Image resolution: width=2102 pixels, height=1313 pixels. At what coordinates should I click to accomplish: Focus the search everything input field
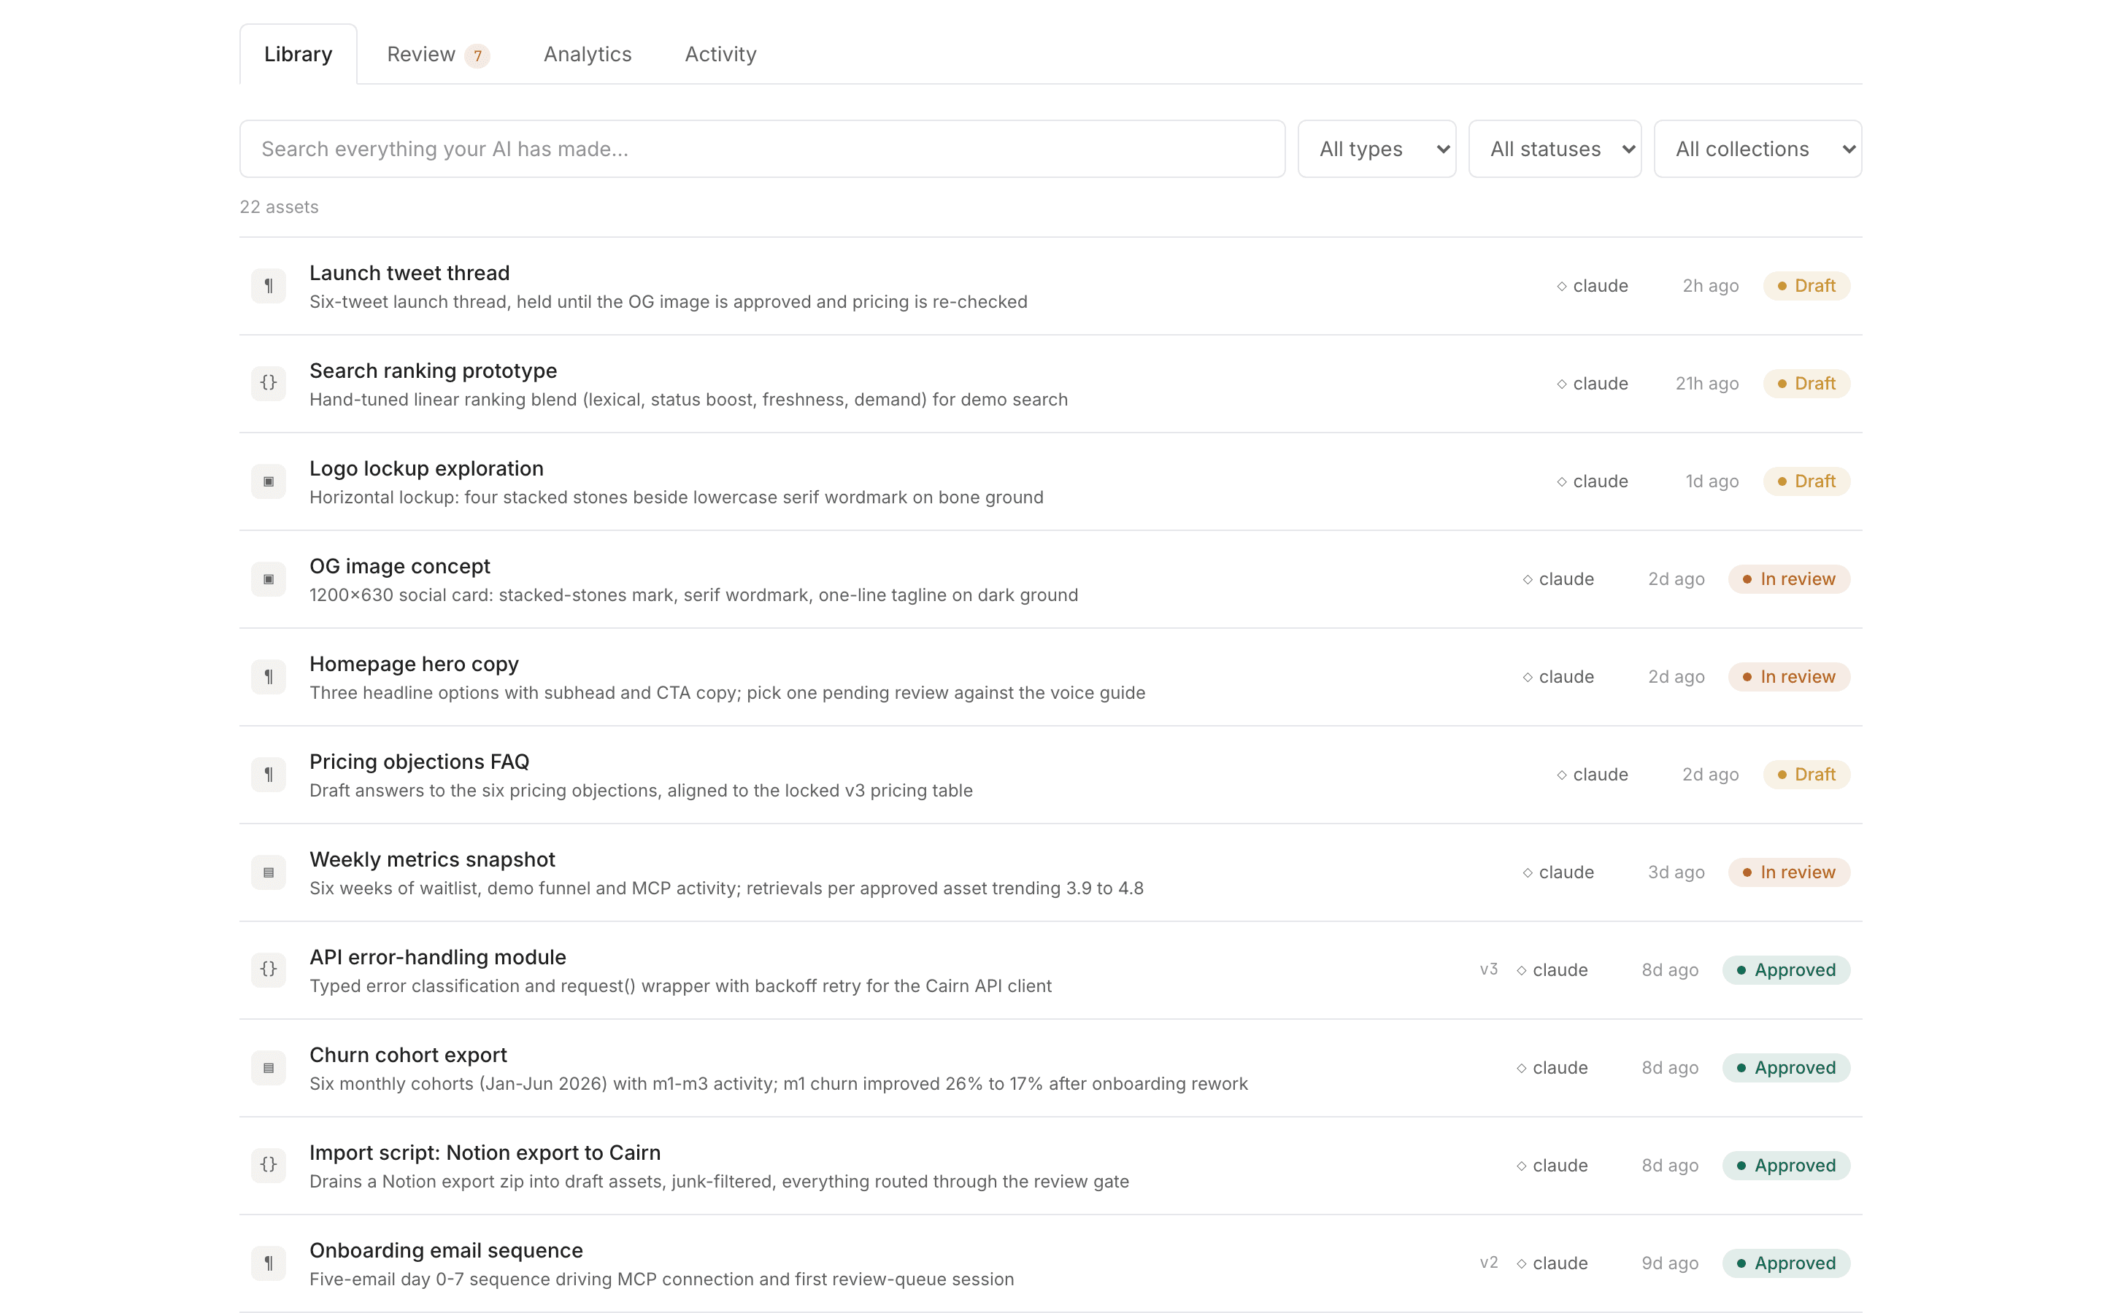[762, 149]
